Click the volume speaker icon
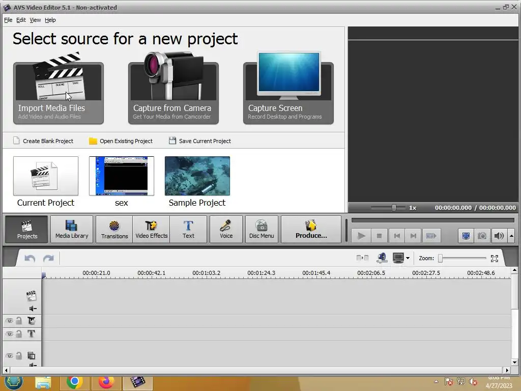The width and height of the screenshot is (521, 391). pos(499,236)
